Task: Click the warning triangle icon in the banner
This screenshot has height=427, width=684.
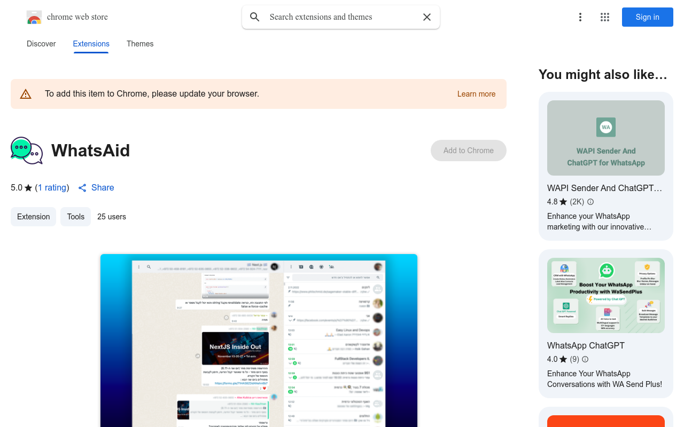Action: pos(26,94)
